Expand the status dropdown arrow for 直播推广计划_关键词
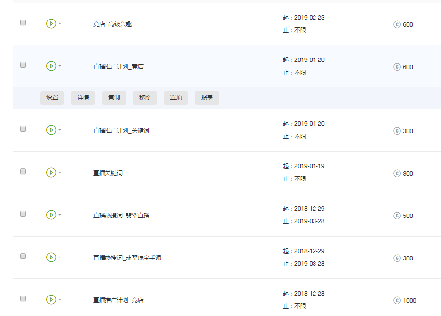The image size is (441, 316). coord(60,130)
